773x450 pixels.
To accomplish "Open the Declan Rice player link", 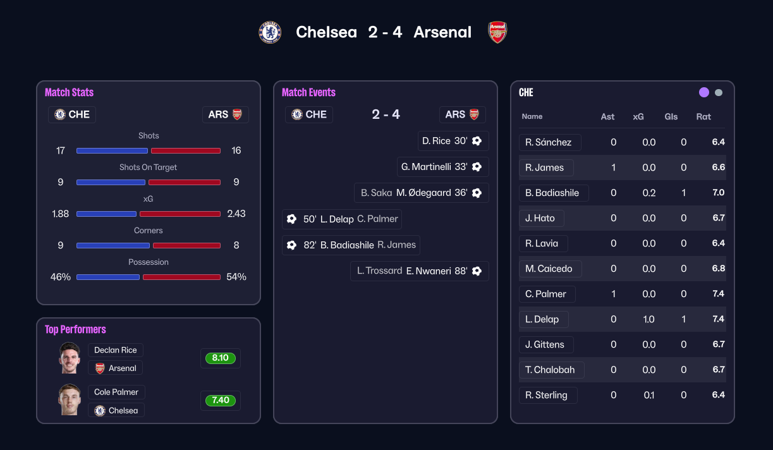I will (116, 350).
